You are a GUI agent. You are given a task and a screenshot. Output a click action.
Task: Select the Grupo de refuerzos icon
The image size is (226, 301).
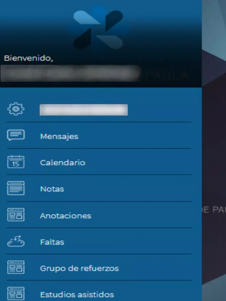(16, 267)
